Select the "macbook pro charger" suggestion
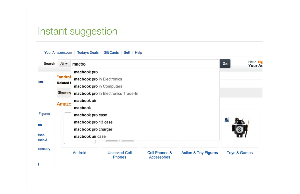This screenshot has width=300, height=194. click(145, 129)
